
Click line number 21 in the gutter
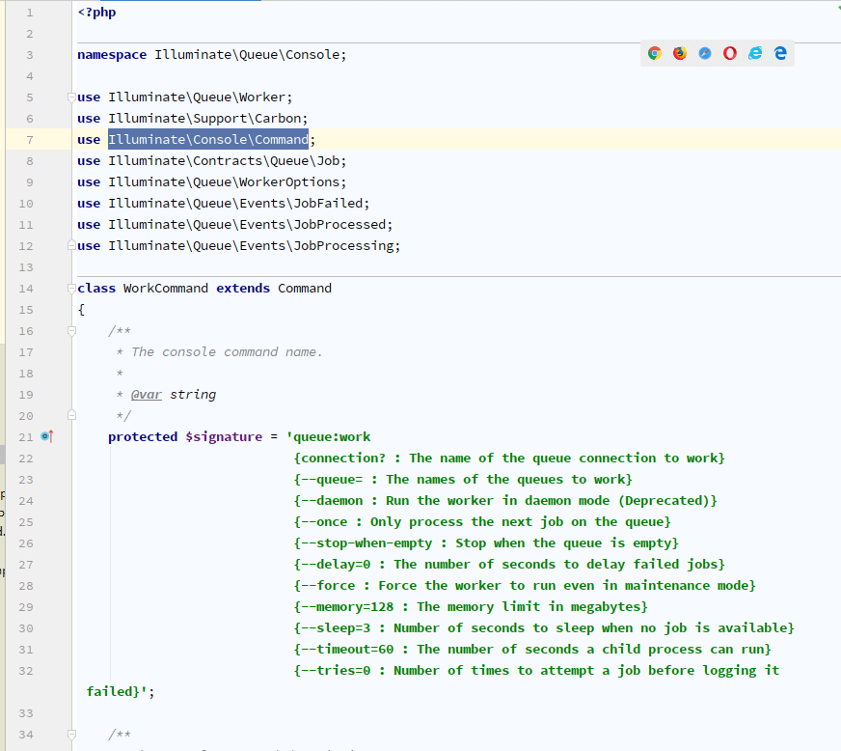tap(26, 437)
